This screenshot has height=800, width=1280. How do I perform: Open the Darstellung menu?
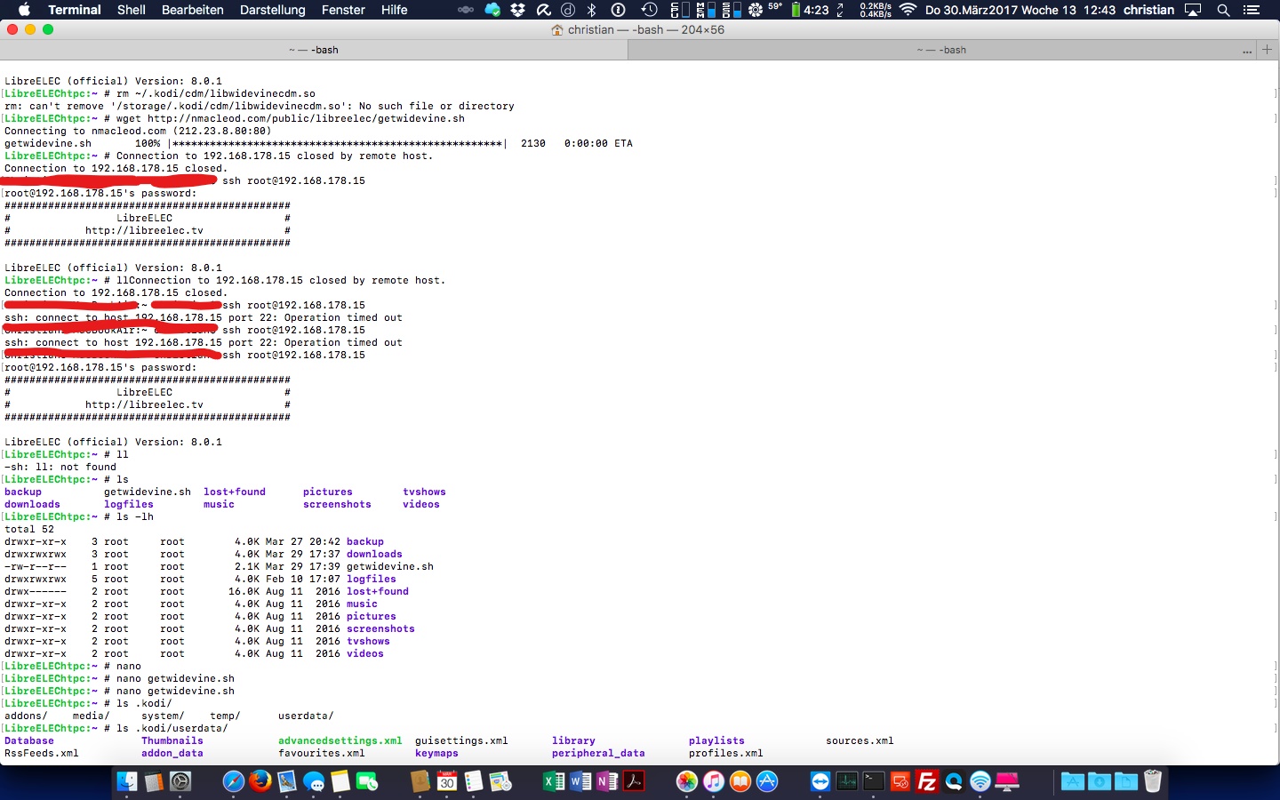[x=273, y=10]
